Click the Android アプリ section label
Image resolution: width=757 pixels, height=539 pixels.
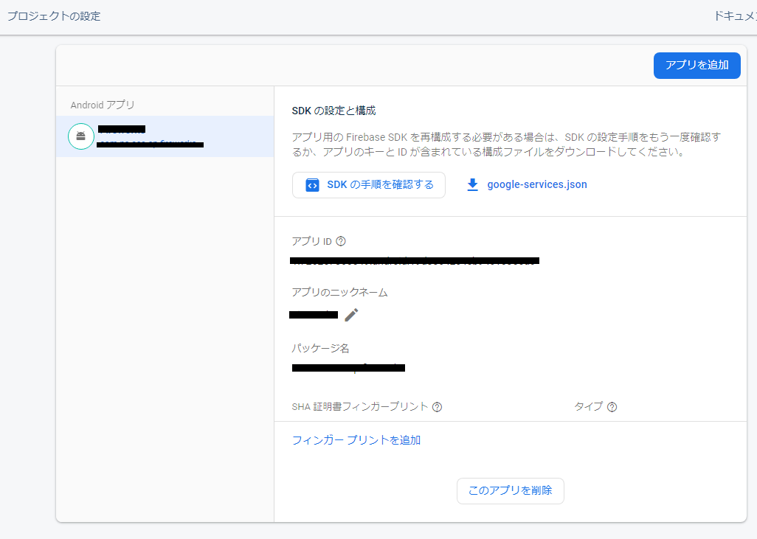click(x=103, y=105)
